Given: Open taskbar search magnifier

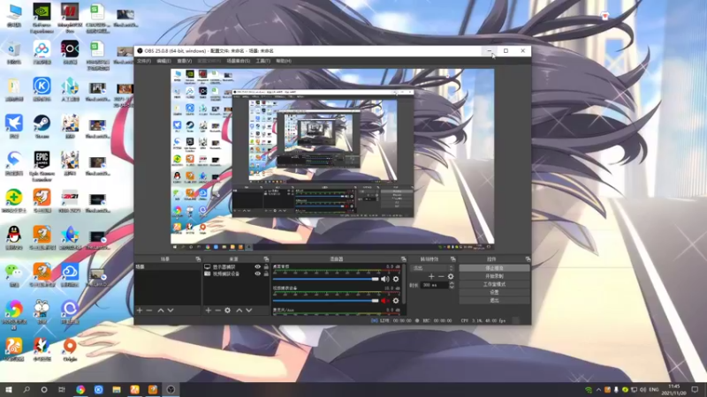Looking at the screenshot, I should tap(27, 390).
